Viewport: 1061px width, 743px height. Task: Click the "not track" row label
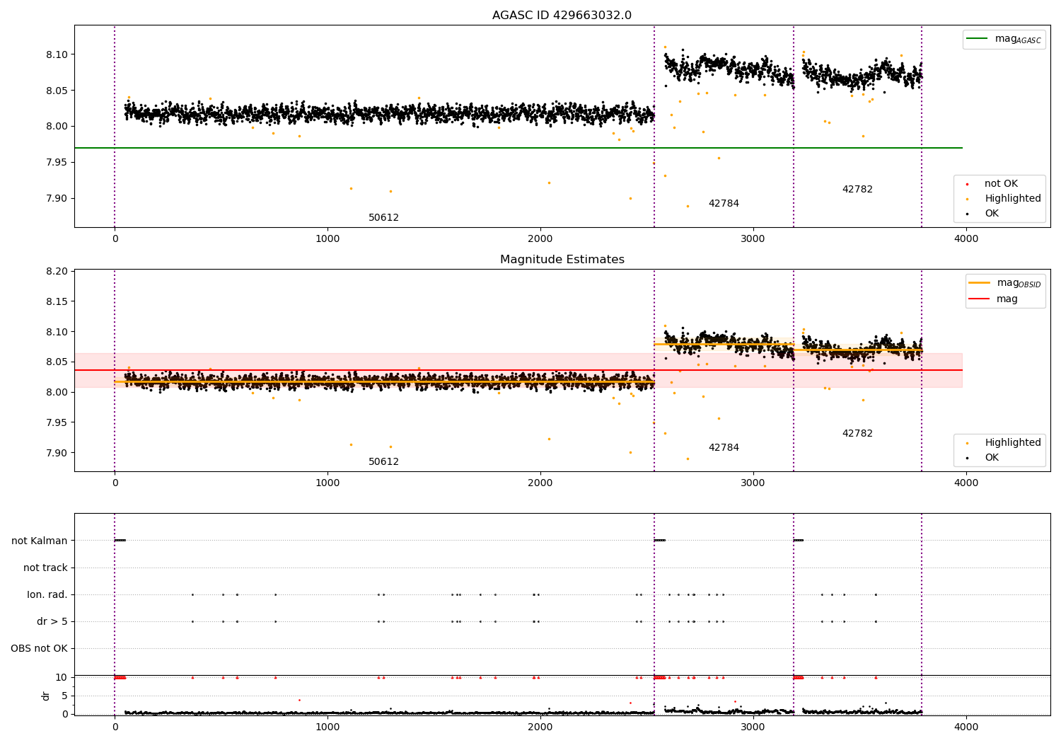tap(45, 568)
